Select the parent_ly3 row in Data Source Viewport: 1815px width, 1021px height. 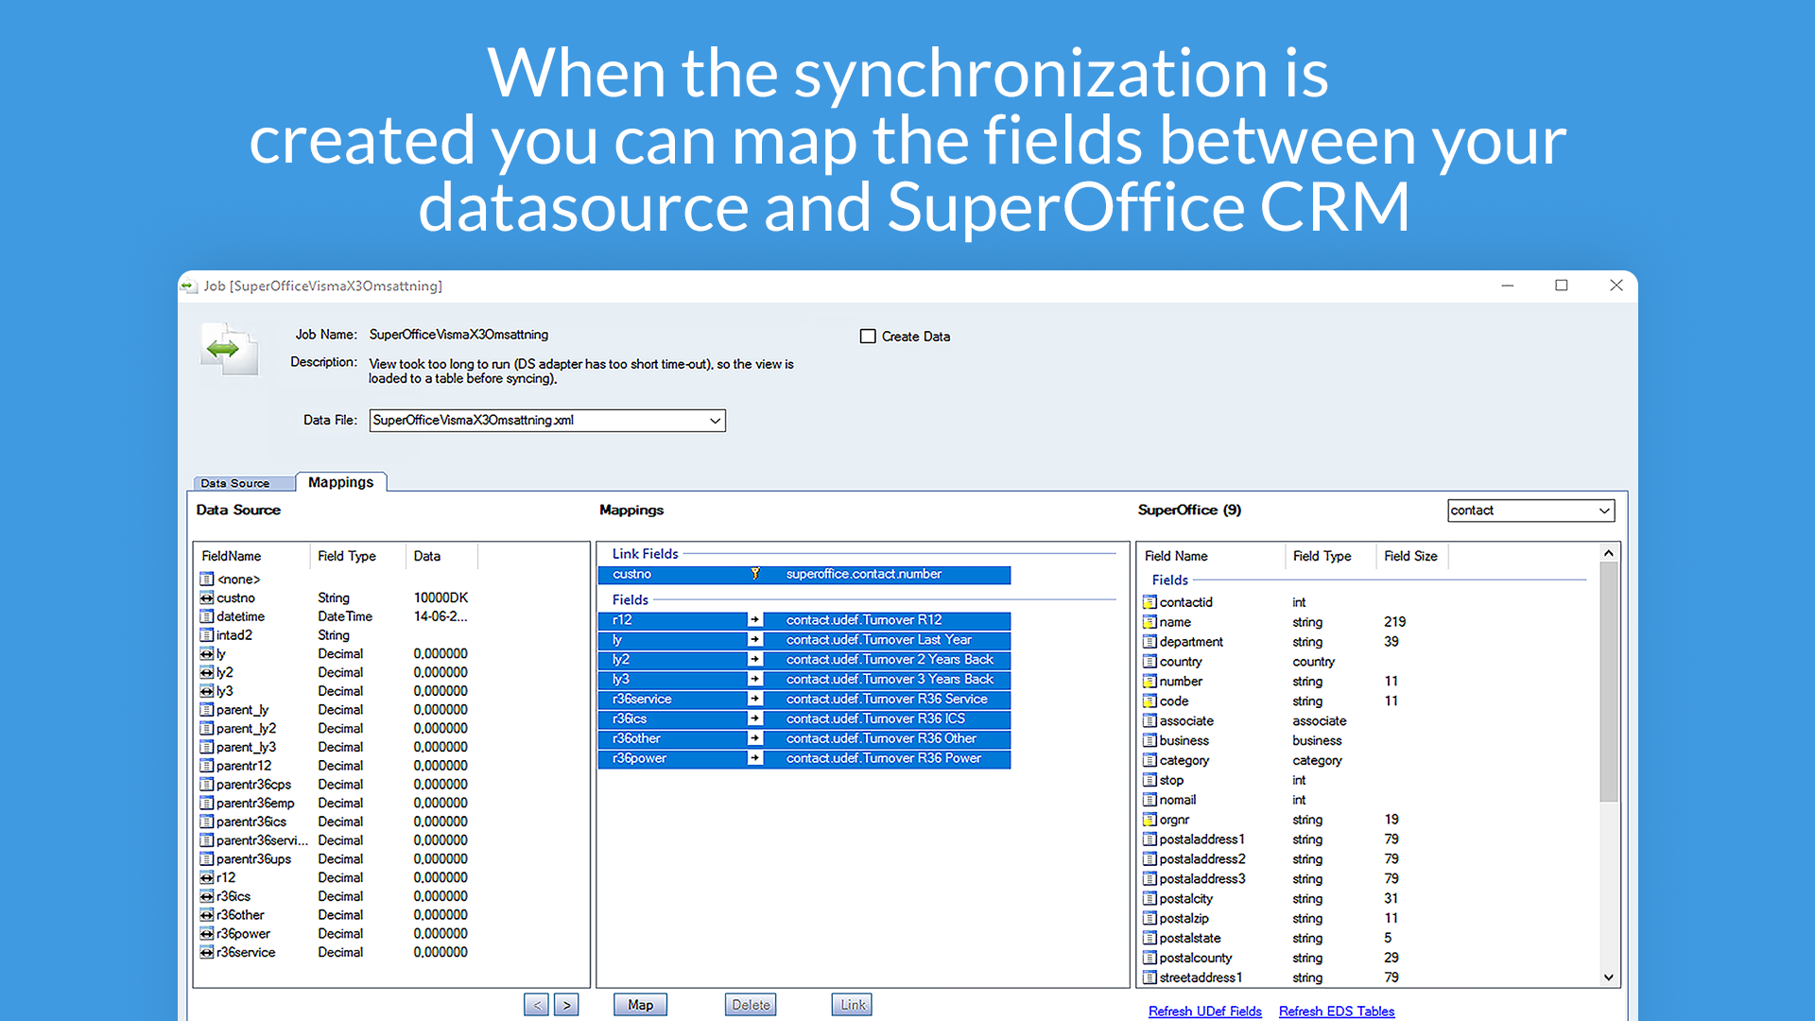(x=335, y=747)
